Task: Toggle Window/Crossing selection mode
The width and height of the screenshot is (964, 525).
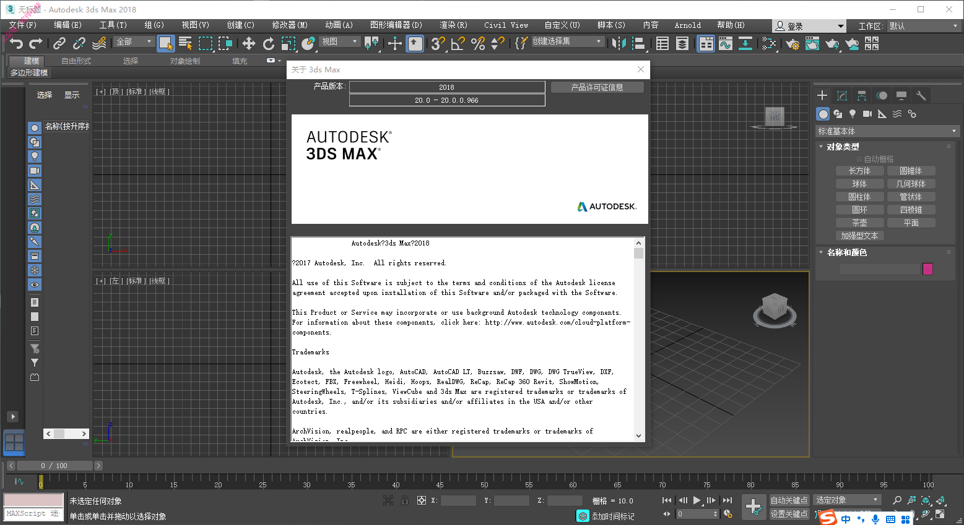Action: pyautogui.click(x=225, y=43)
